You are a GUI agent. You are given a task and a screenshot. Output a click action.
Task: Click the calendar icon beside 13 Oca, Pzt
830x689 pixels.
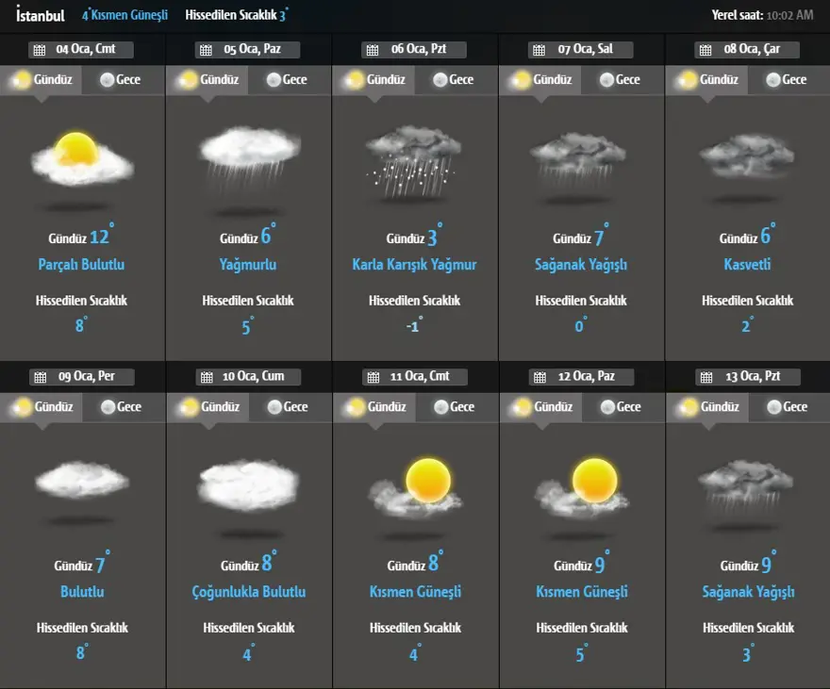705,377
